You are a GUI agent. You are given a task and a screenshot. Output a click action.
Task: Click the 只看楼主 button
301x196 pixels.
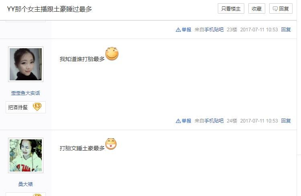coord(231,8)
